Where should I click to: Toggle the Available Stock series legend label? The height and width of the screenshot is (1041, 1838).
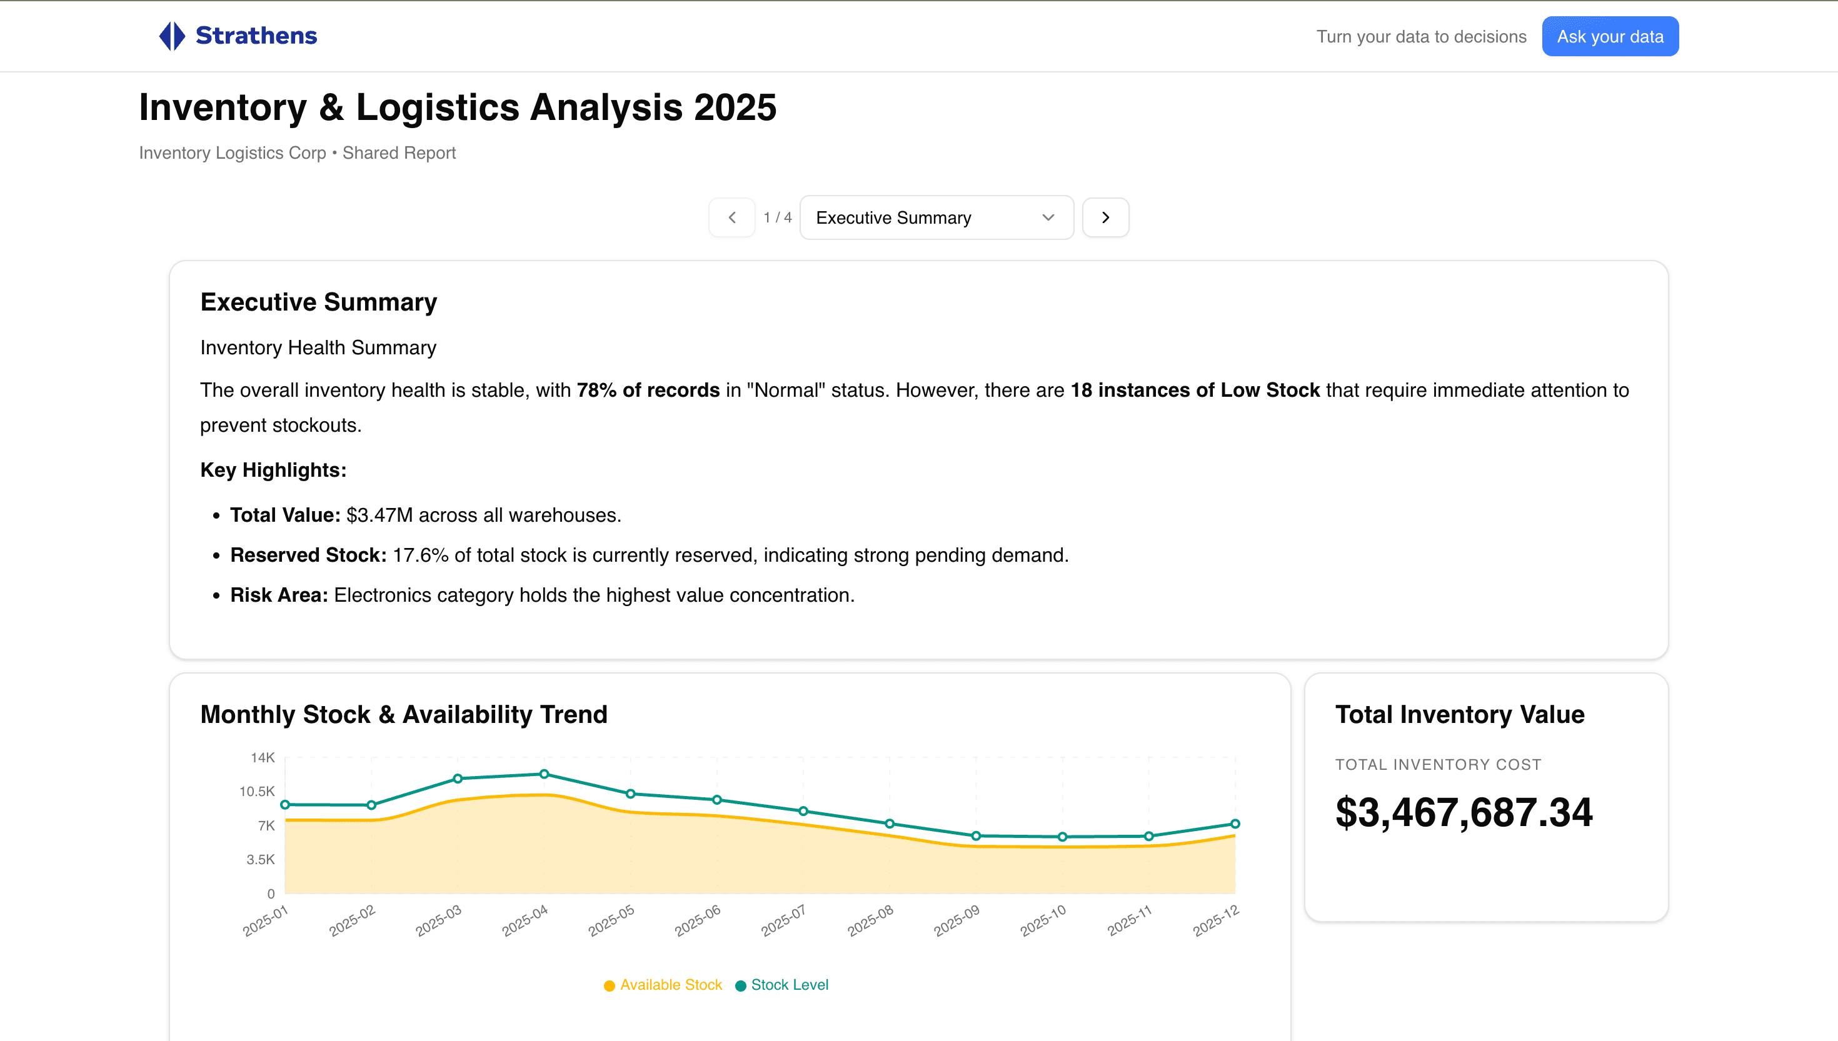671,985
